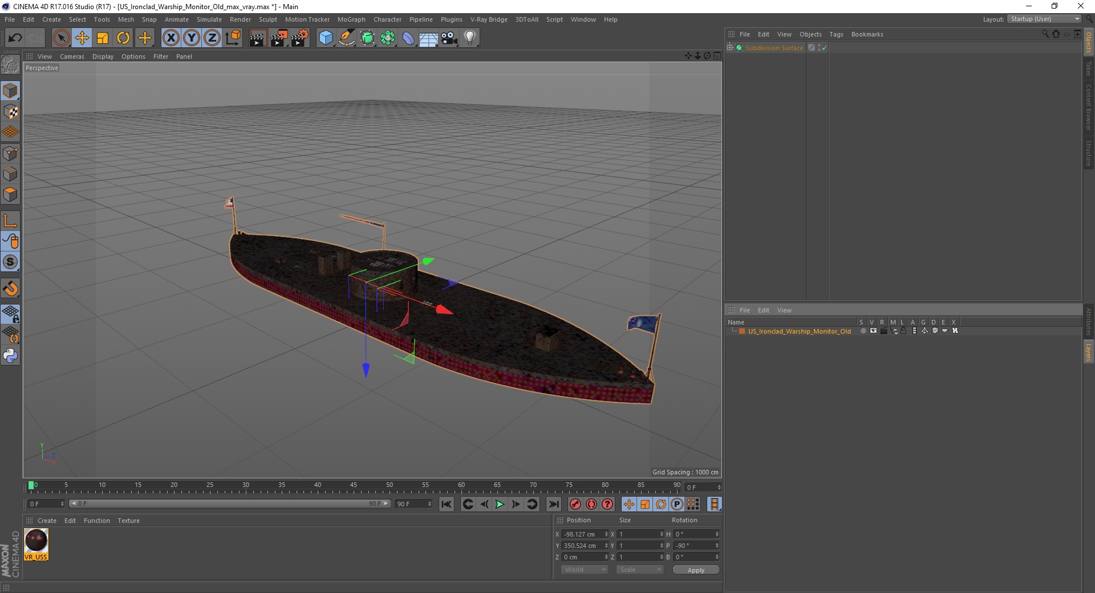Switch to Points mode
1095x593 pixels.
[10, 153]
